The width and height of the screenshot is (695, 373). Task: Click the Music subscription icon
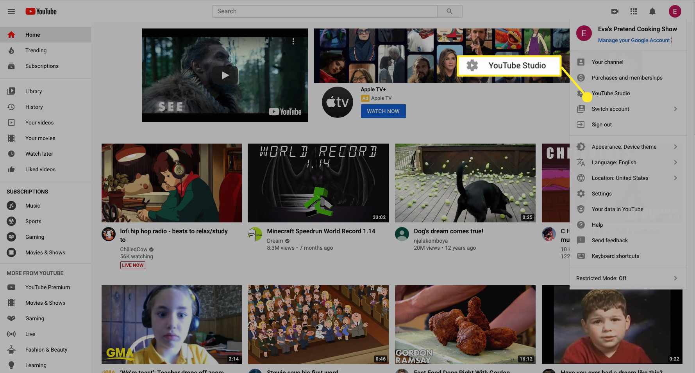11,206
